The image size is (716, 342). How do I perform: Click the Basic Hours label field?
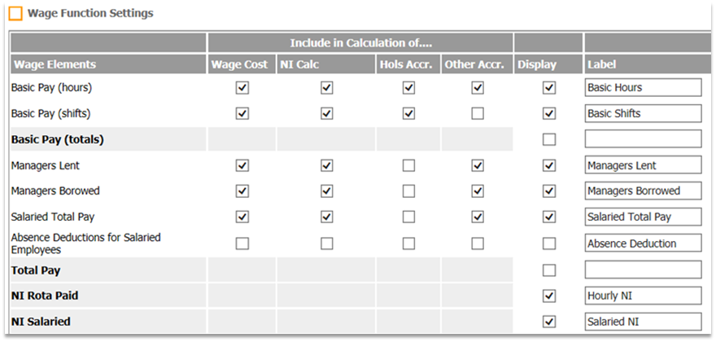(643, 87)
